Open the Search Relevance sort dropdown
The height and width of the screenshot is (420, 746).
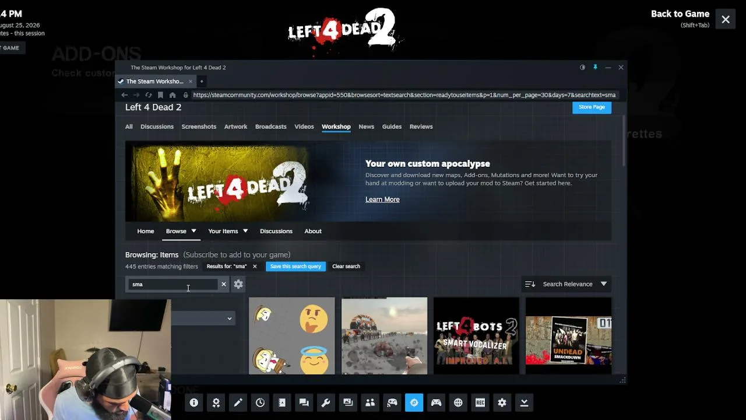[x=567, y=284]
